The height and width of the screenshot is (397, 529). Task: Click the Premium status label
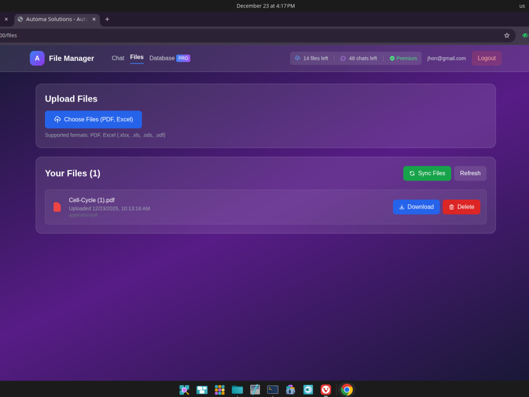pos(406,58)
